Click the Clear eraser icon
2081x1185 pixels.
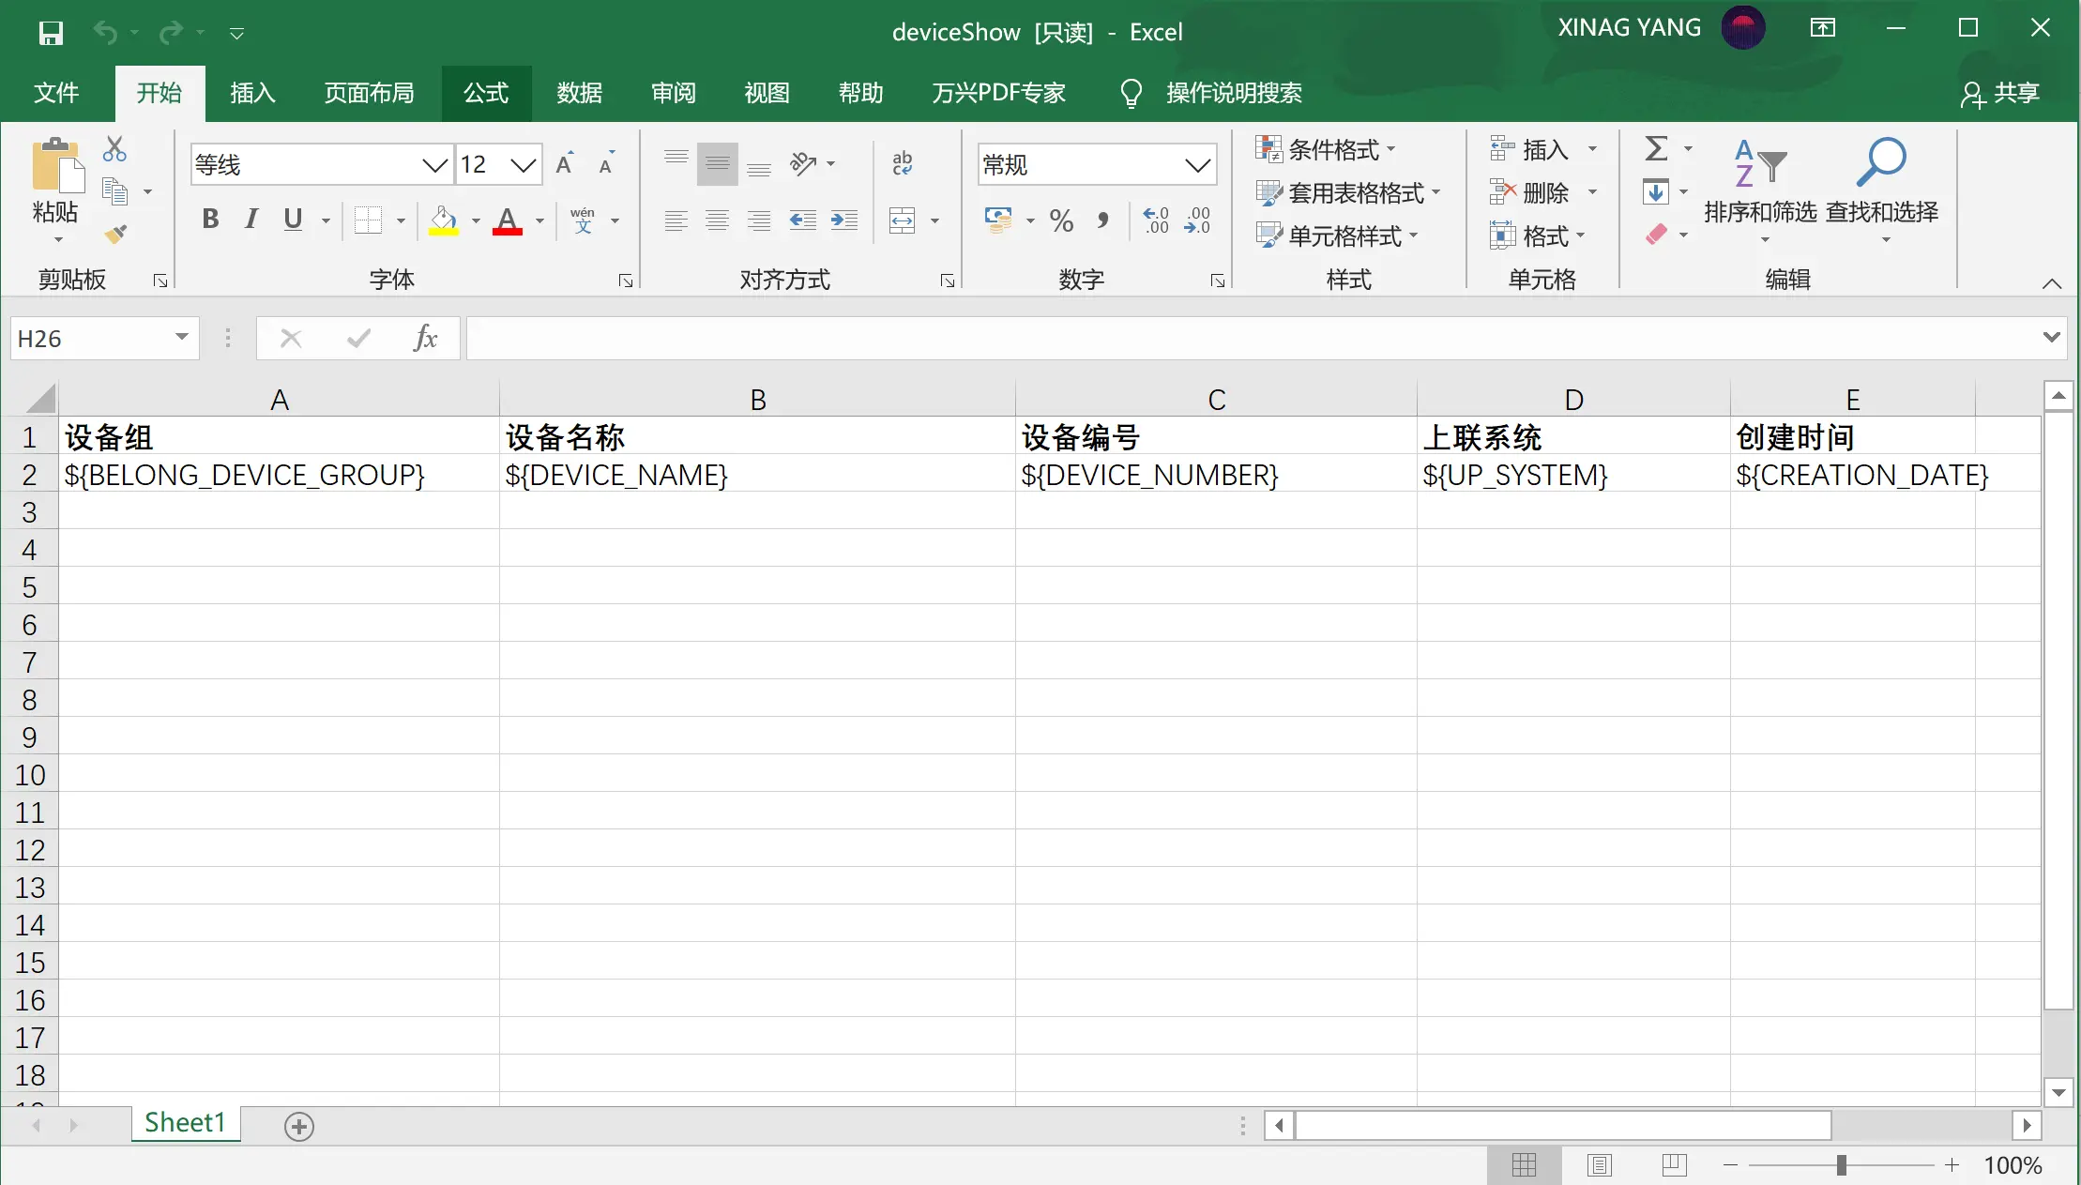coord(1656,234)
